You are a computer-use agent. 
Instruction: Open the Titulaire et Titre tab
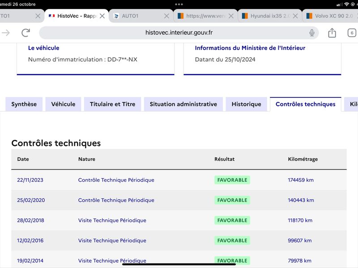[113, 104]
